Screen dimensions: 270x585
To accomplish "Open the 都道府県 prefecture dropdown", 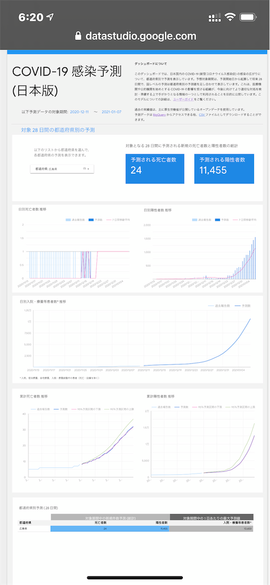I will coord(62,169).
